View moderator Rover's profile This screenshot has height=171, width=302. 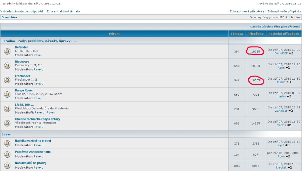(50, 113)
